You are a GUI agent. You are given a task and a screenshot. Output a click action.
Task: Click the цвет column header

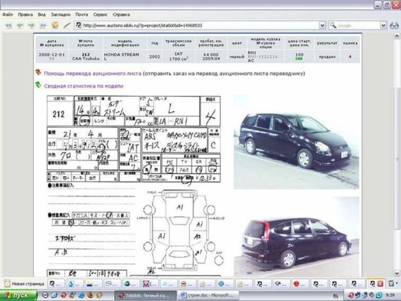point(237,43)
